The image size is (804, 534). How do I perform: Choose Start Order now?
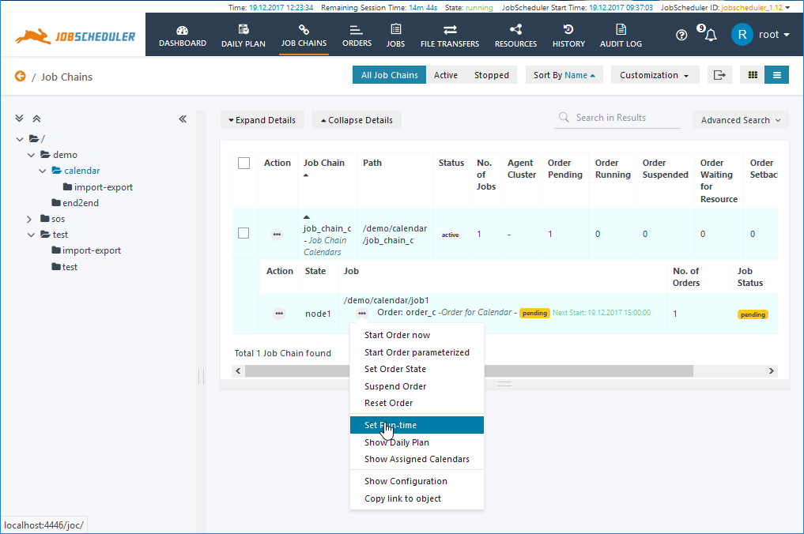pyautogui.click(x=398, y=335)
